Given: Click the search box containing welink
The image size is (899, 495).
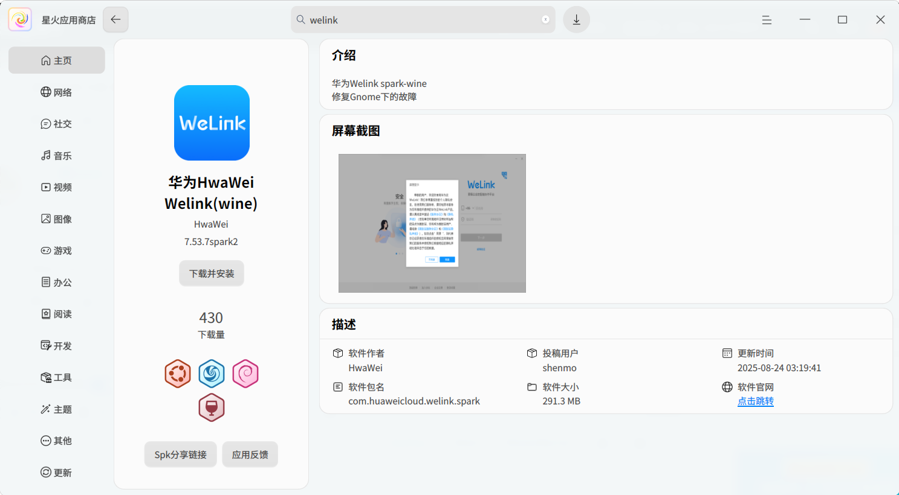Looking at the screenshot, I should [x=423, y=19].
